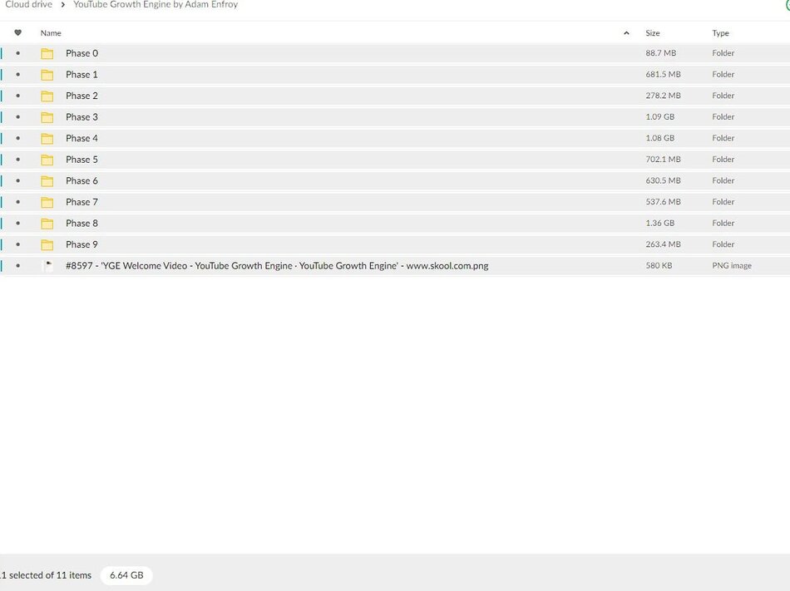Click the favourite heart column header icon
Image resolution: width=790 pixels, height=591 pixels.
pyautogui.click(x=17, y=32)
